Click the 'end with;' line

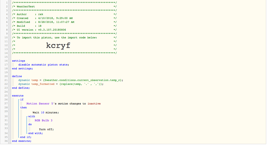(36, 133)
